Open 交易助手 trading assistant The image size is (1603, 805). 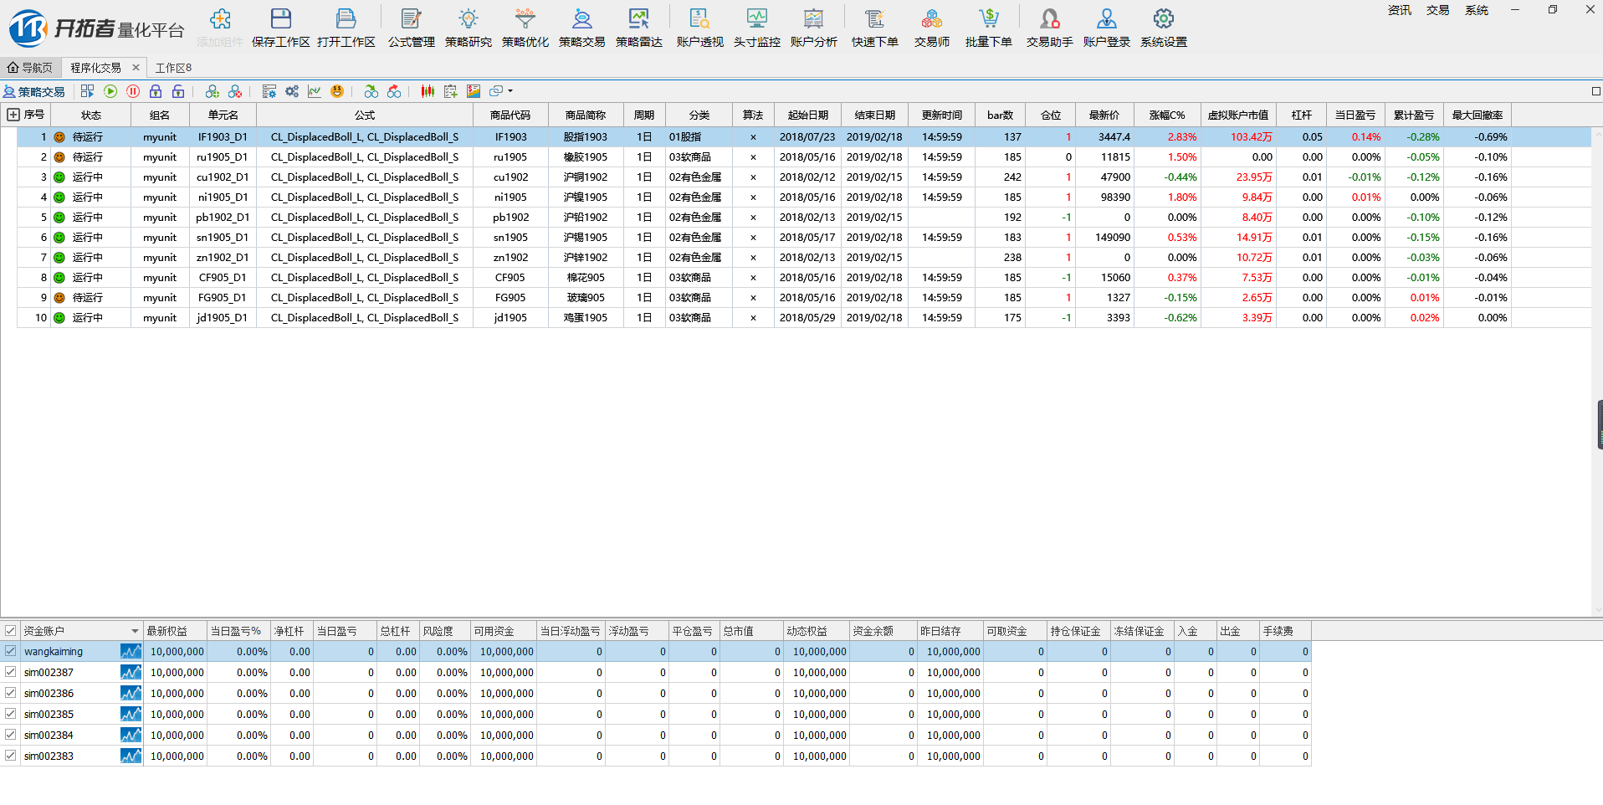click(x=1049, y=28)
